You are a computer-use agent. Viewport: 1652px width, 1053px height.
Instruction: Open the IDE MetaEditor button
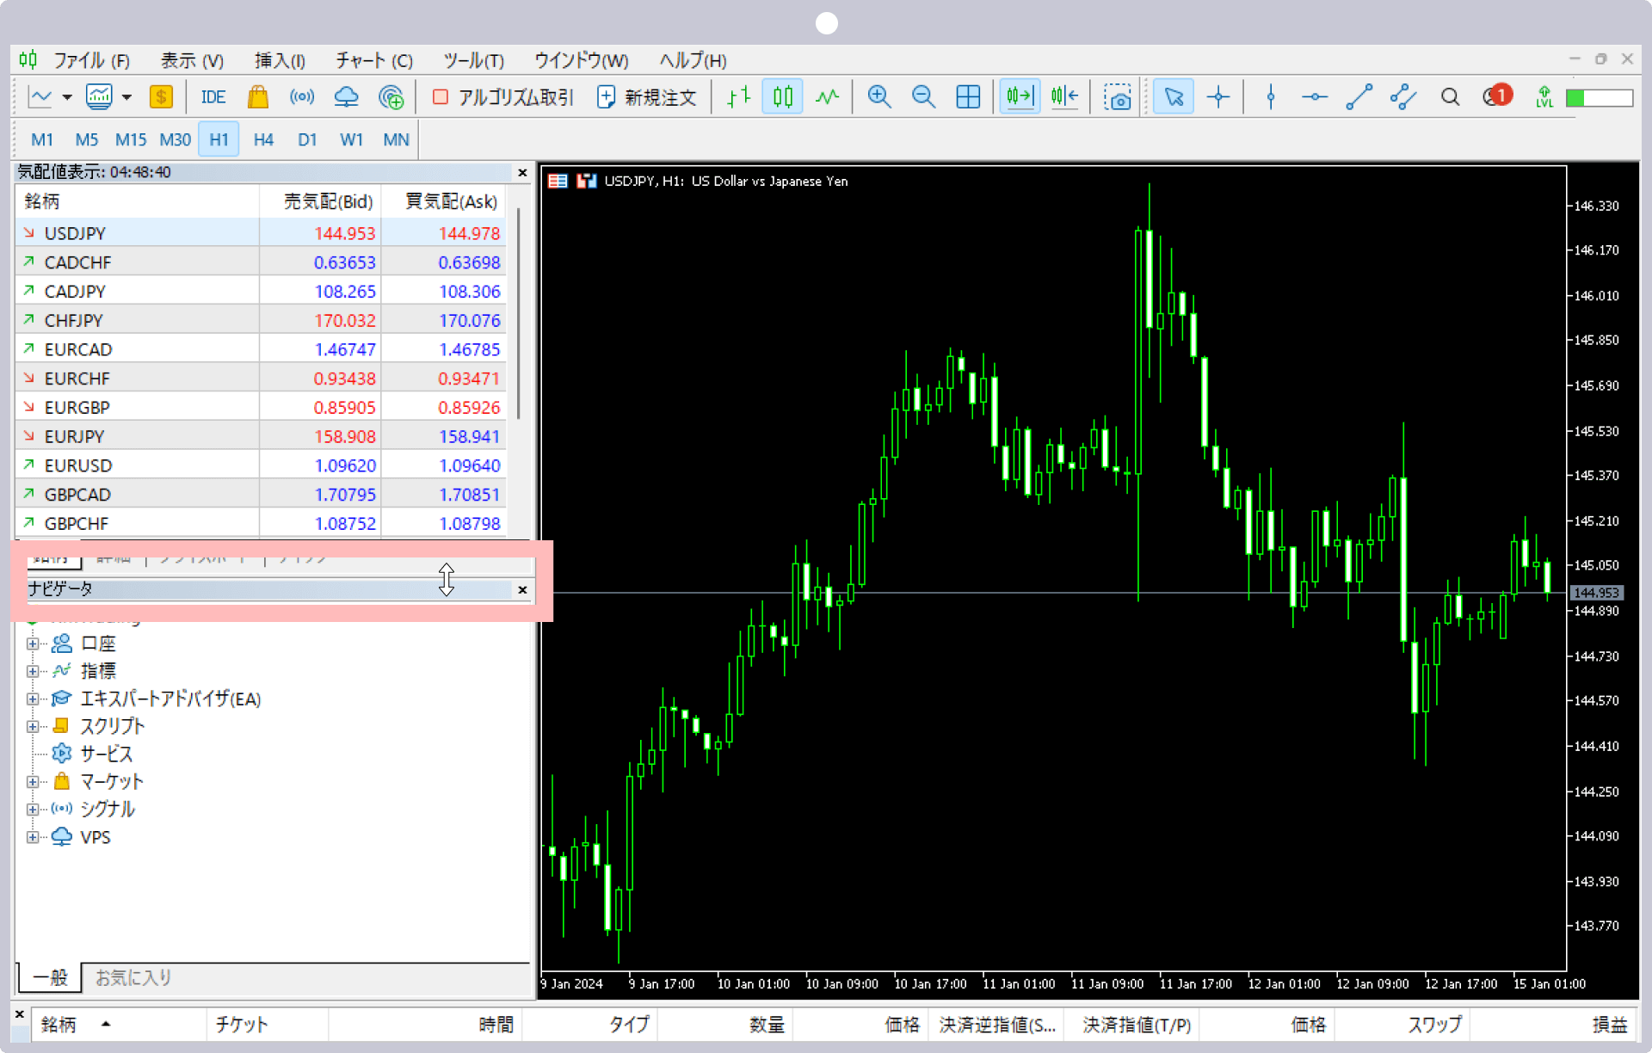point(213,97)
